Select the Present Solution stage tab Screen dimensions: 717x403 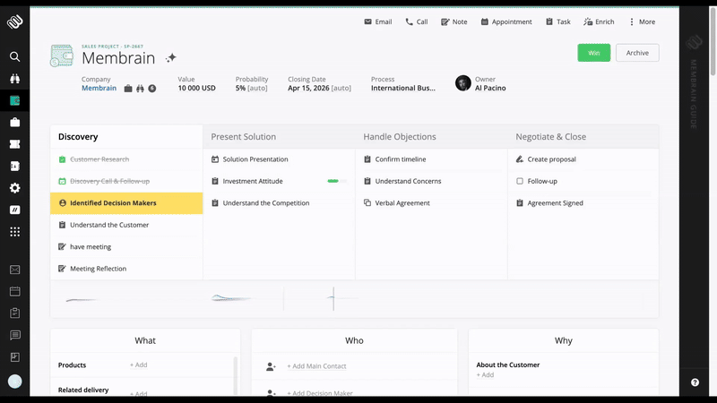(244, 137)
